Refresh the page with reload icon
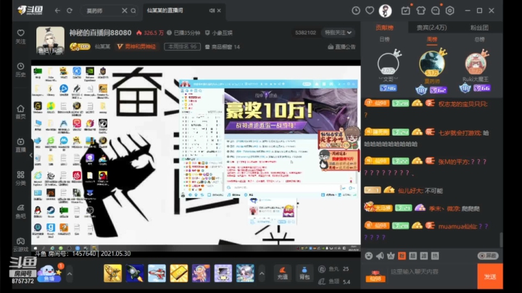 coord(70,11)
